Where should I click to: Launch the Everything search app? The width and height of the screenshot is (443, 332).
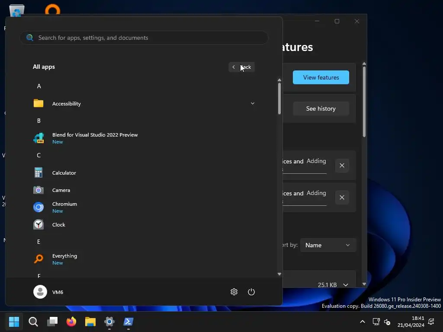[x=144, y=259]
